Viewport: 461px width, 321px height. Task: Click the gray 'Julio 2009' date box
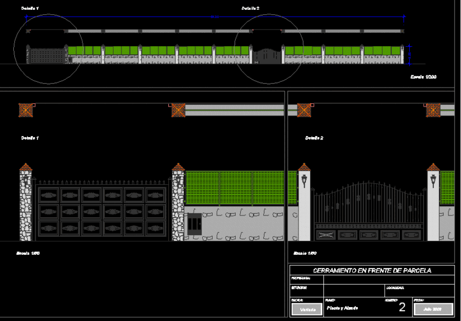pyautogui.click(x=433, y=309)
